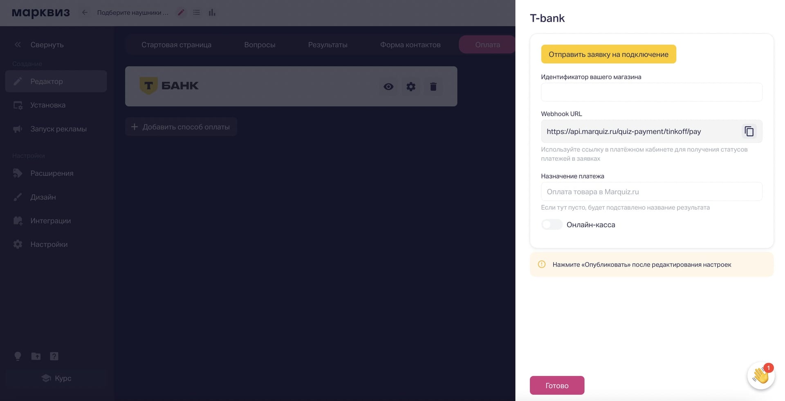
Task: Copy the Webhook URL with the copy icon
Action: (749, 131)
